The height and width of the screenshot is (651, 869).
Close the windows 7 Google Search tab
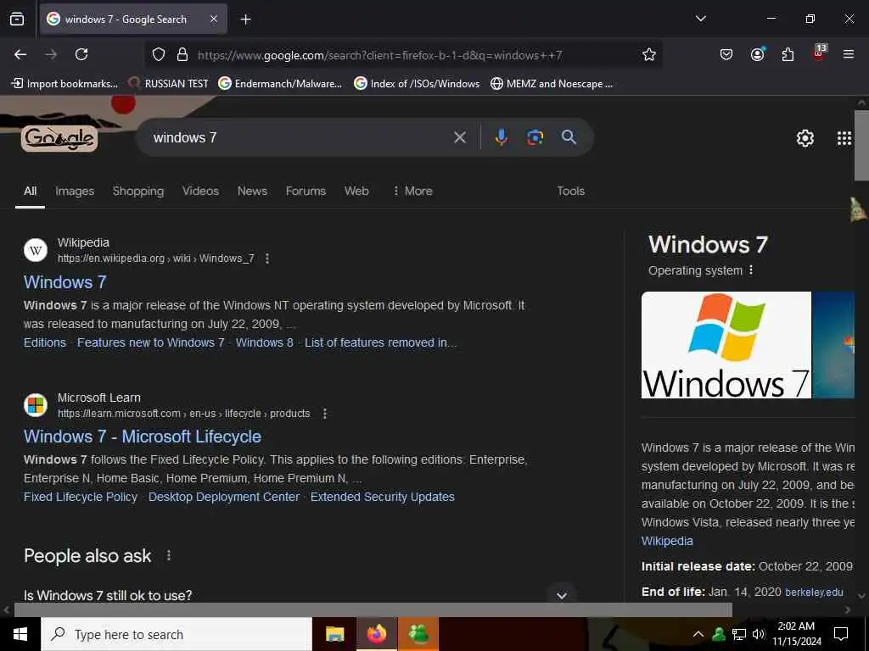(214, 19)
